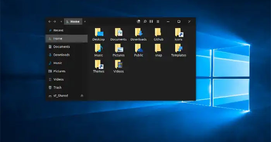Select the Music folder icon in file grid
This screenshot has width=271, height=142.
(99, 48)
